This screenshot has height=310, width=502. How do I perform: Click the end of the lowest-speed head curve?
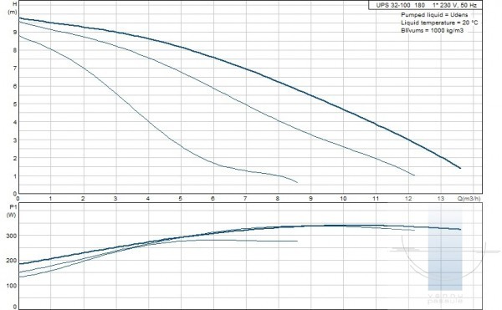pos(297,182)
